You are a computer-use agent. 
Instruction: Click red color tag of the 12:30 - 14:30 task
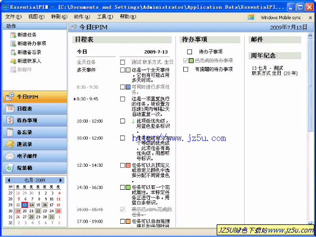[128, 166]
